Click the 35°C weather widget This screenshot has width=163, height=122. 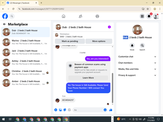click(x=121, y=119)
